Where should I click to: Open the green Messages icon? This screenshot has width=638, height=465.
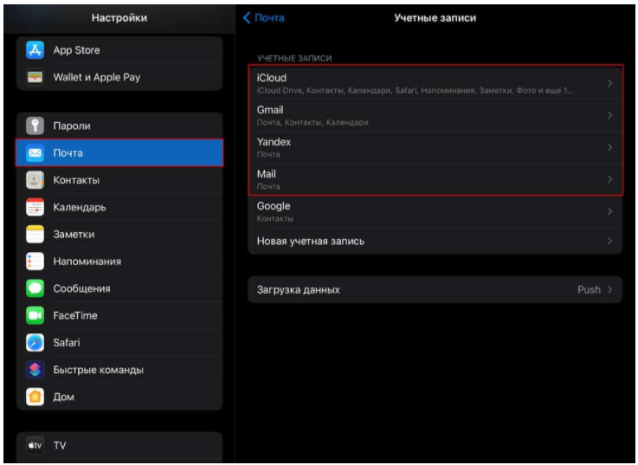coord(35,288)
